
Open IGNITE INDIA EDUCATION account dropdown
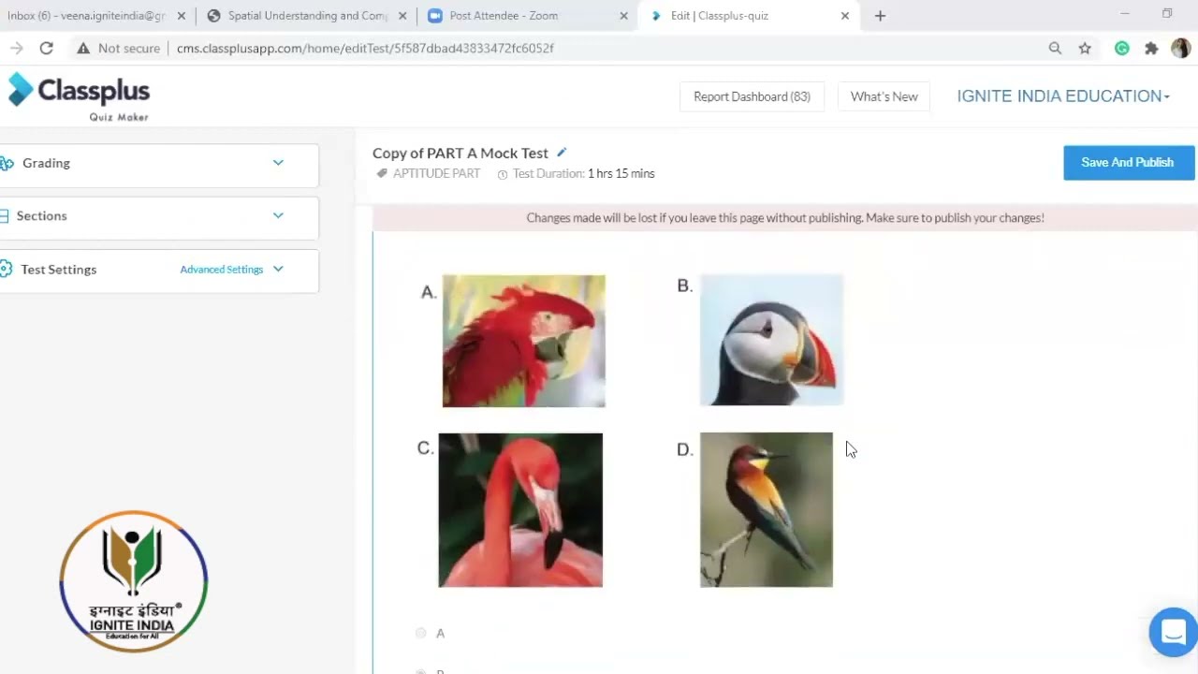pyautogui.click(x=1063, y=96)
